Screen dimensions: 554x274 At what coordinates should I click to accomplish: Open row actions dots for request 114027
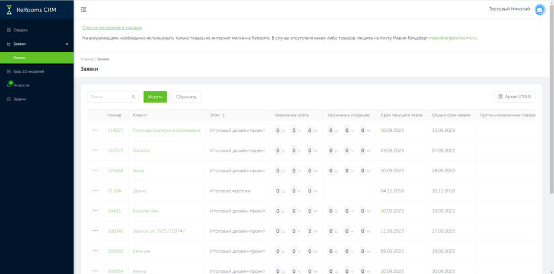coord(95,130)
